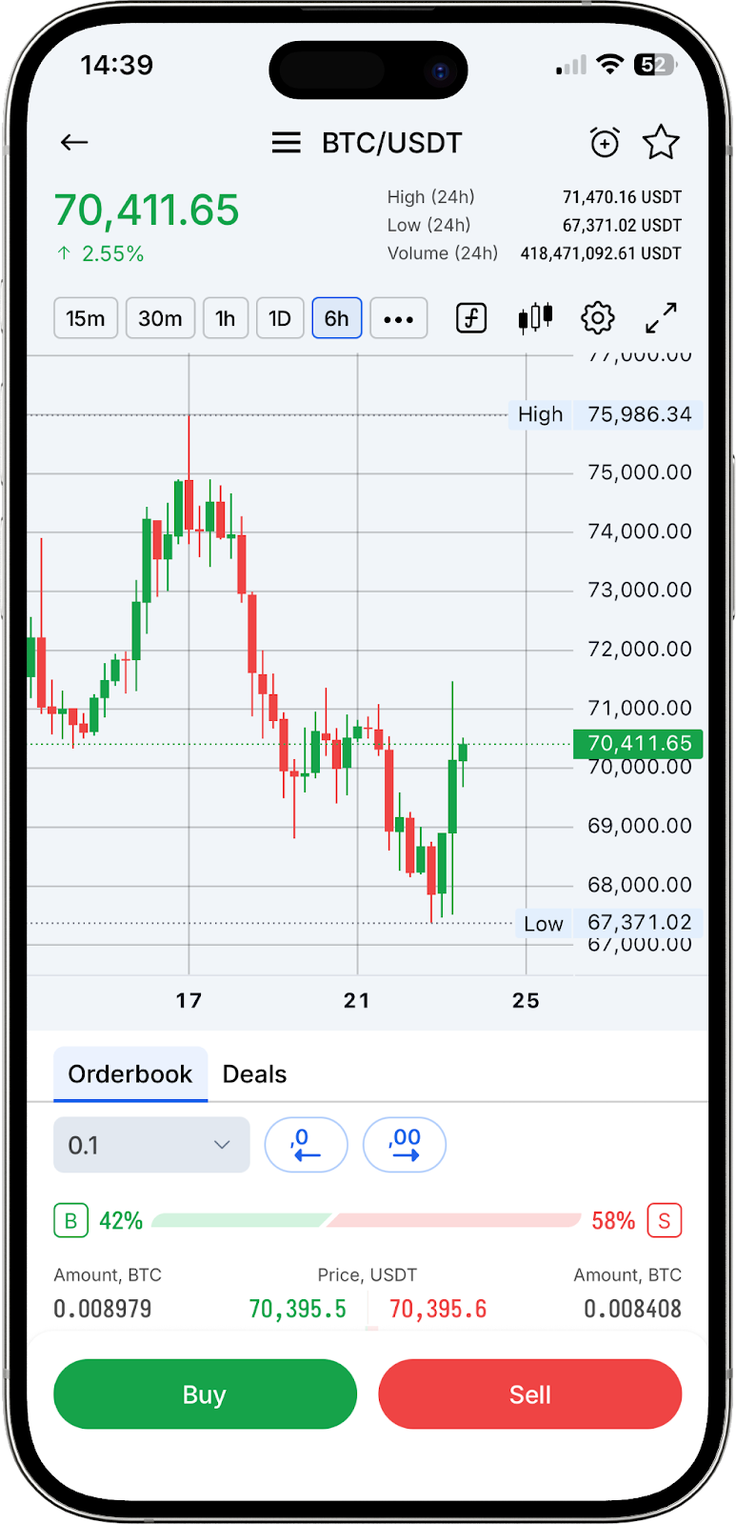The height and width of the screenshot is (1524, 736).
Task: Expand chart to fullscreen
Action: tap(661, 318)
